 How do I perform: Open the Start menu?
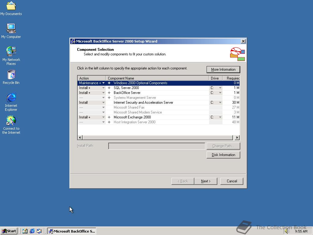click(x=9, y=231)
